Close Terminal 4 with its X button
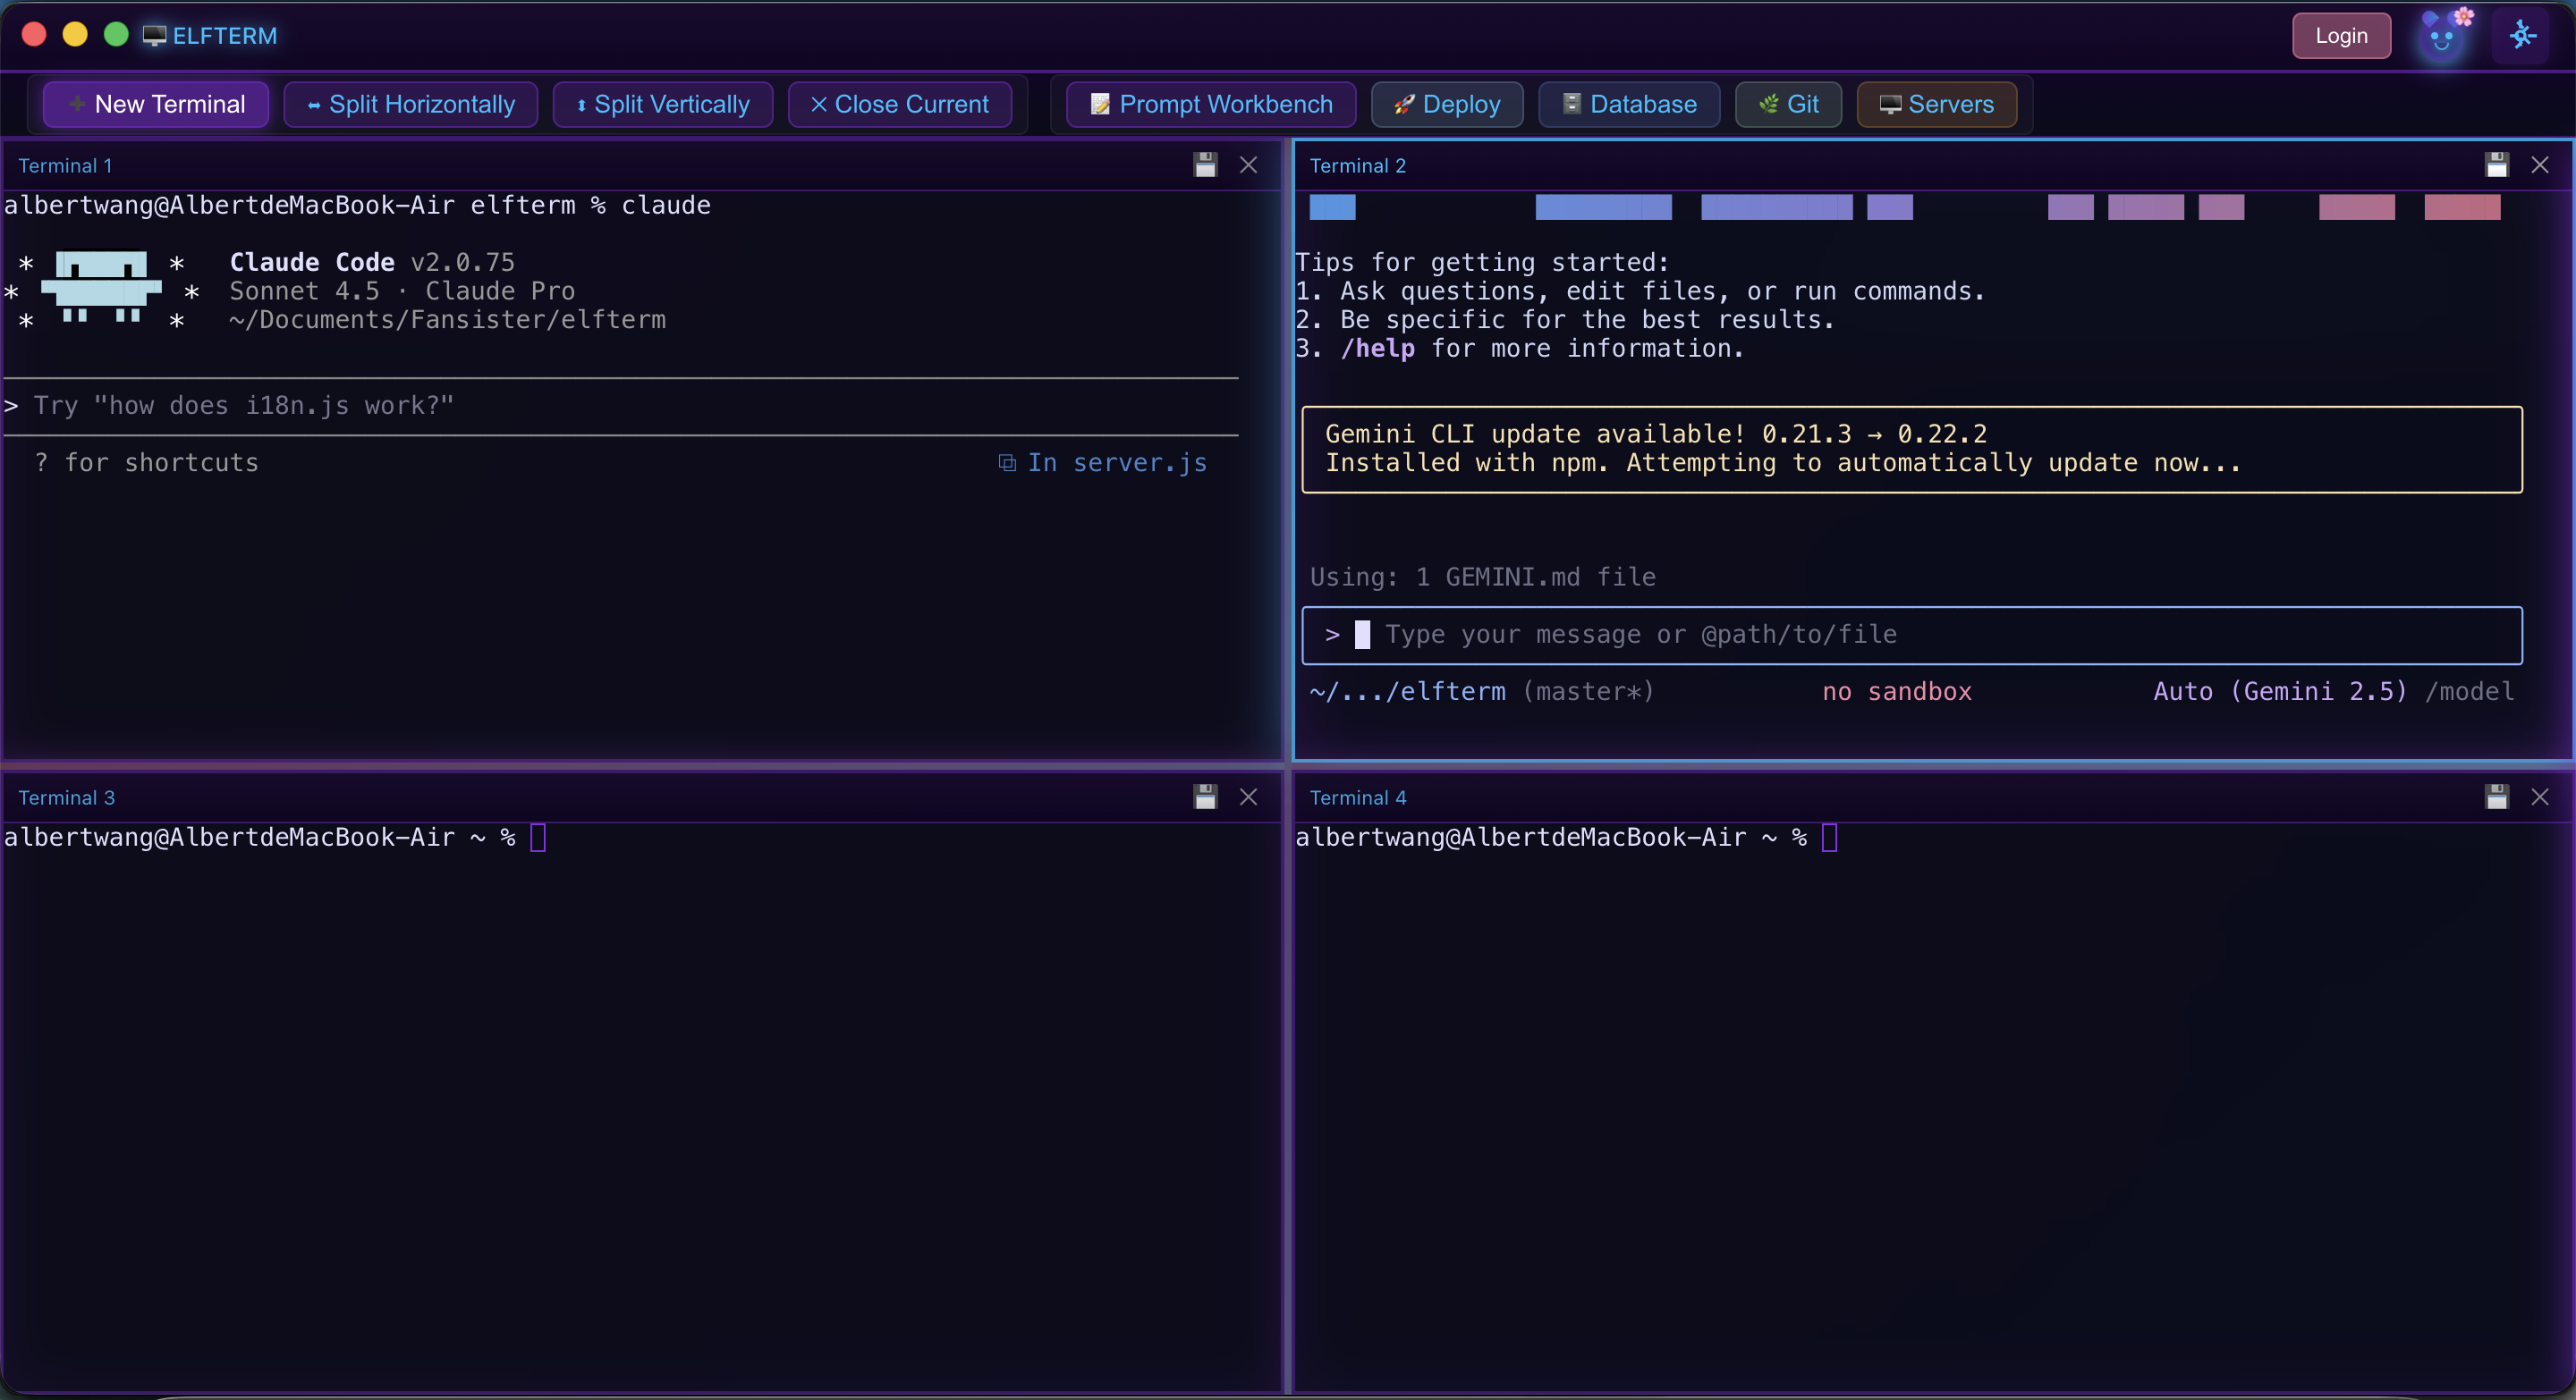2576x1400 pixels. point(2541,797)
